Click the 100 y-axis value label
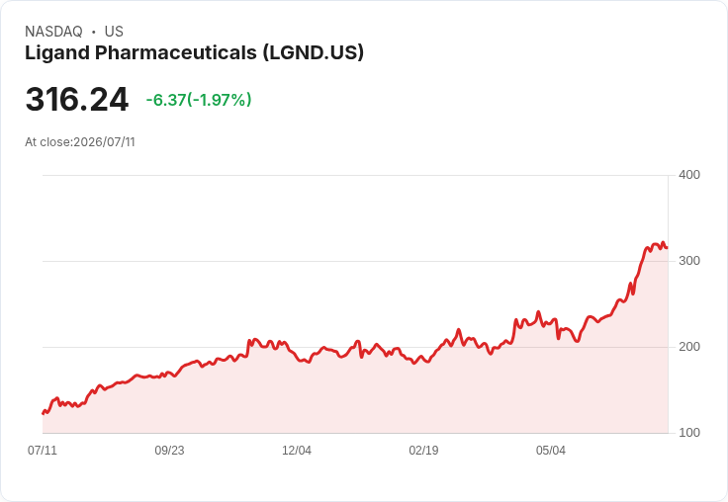The image size is (728, 502). click(689, 433)
